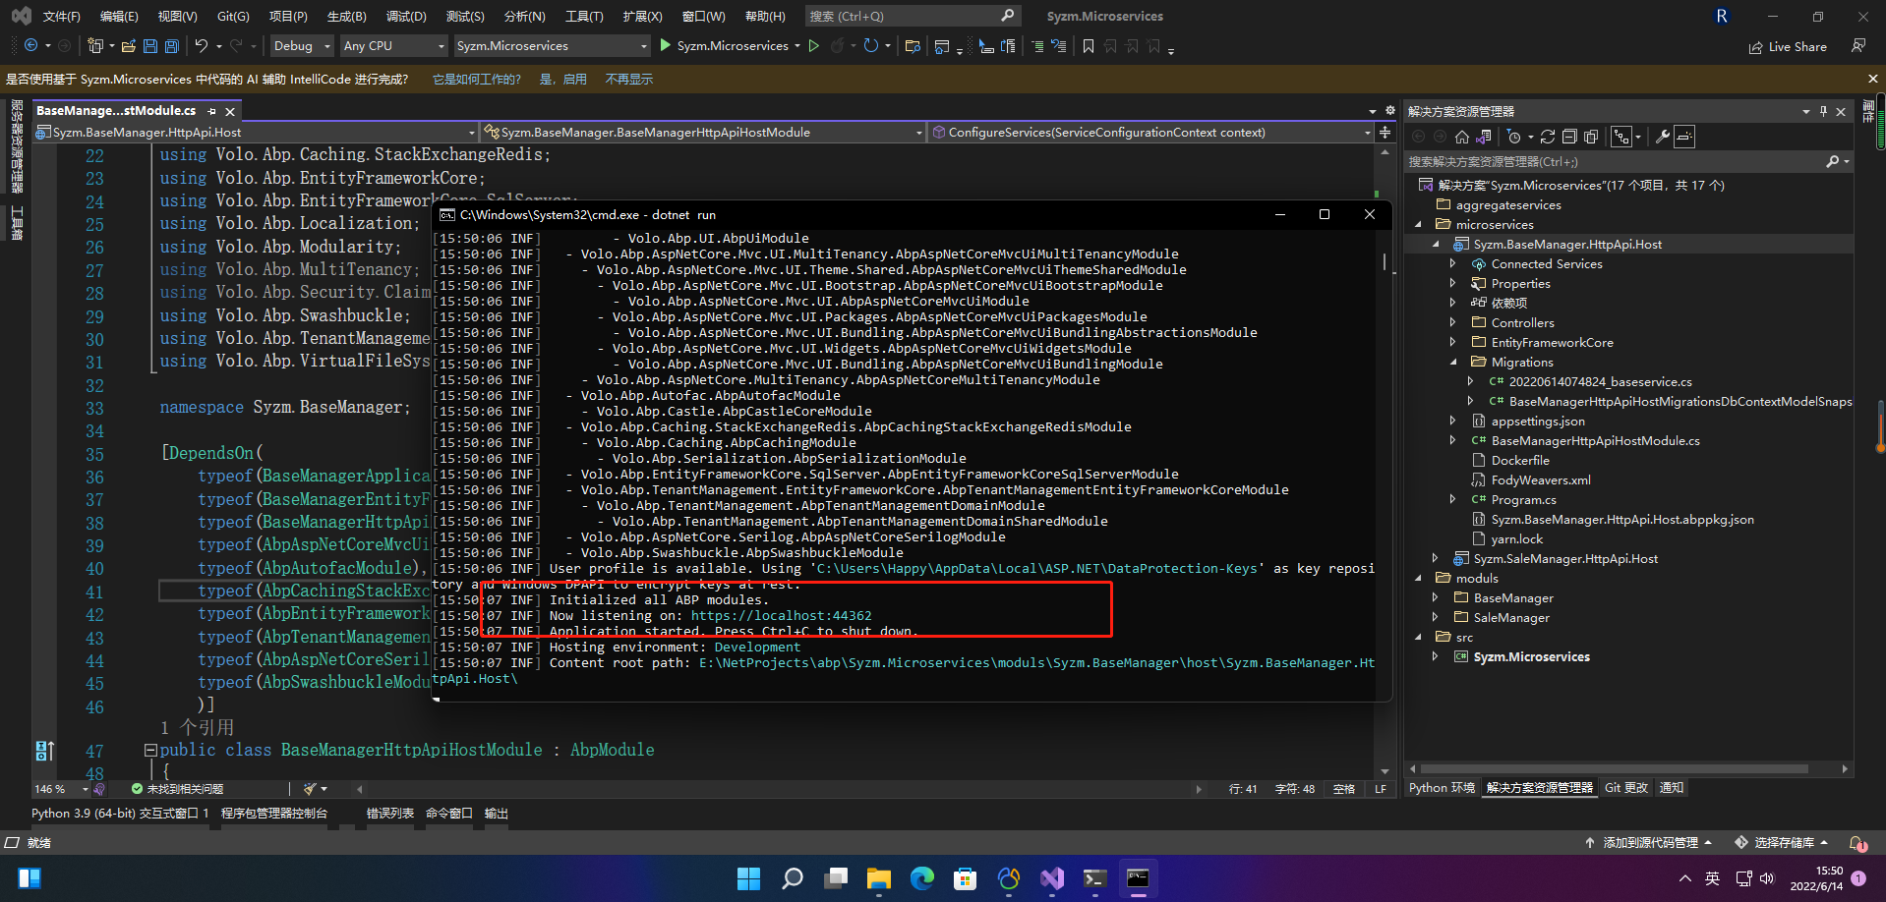Image resolution: width=1886 pixels, height=902 pixels.
Task: Click the Restart circular arrow icon
Action: pyautogui.click(x=870, y=46)
